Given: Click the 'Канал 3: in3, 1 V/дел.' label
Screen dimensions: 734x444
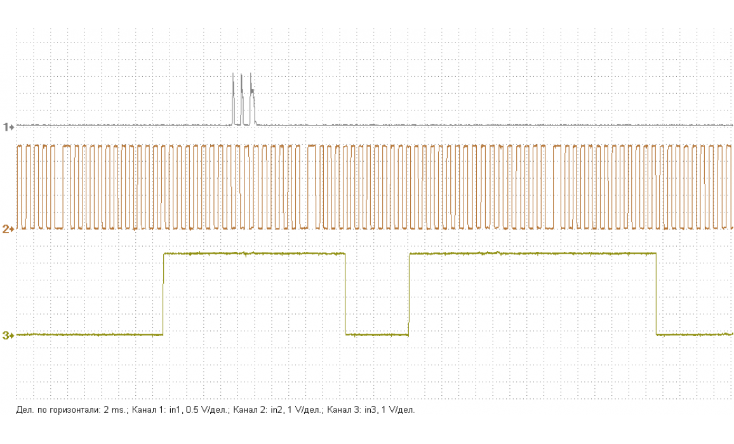Looking at the screenshot, I should 371,410.
